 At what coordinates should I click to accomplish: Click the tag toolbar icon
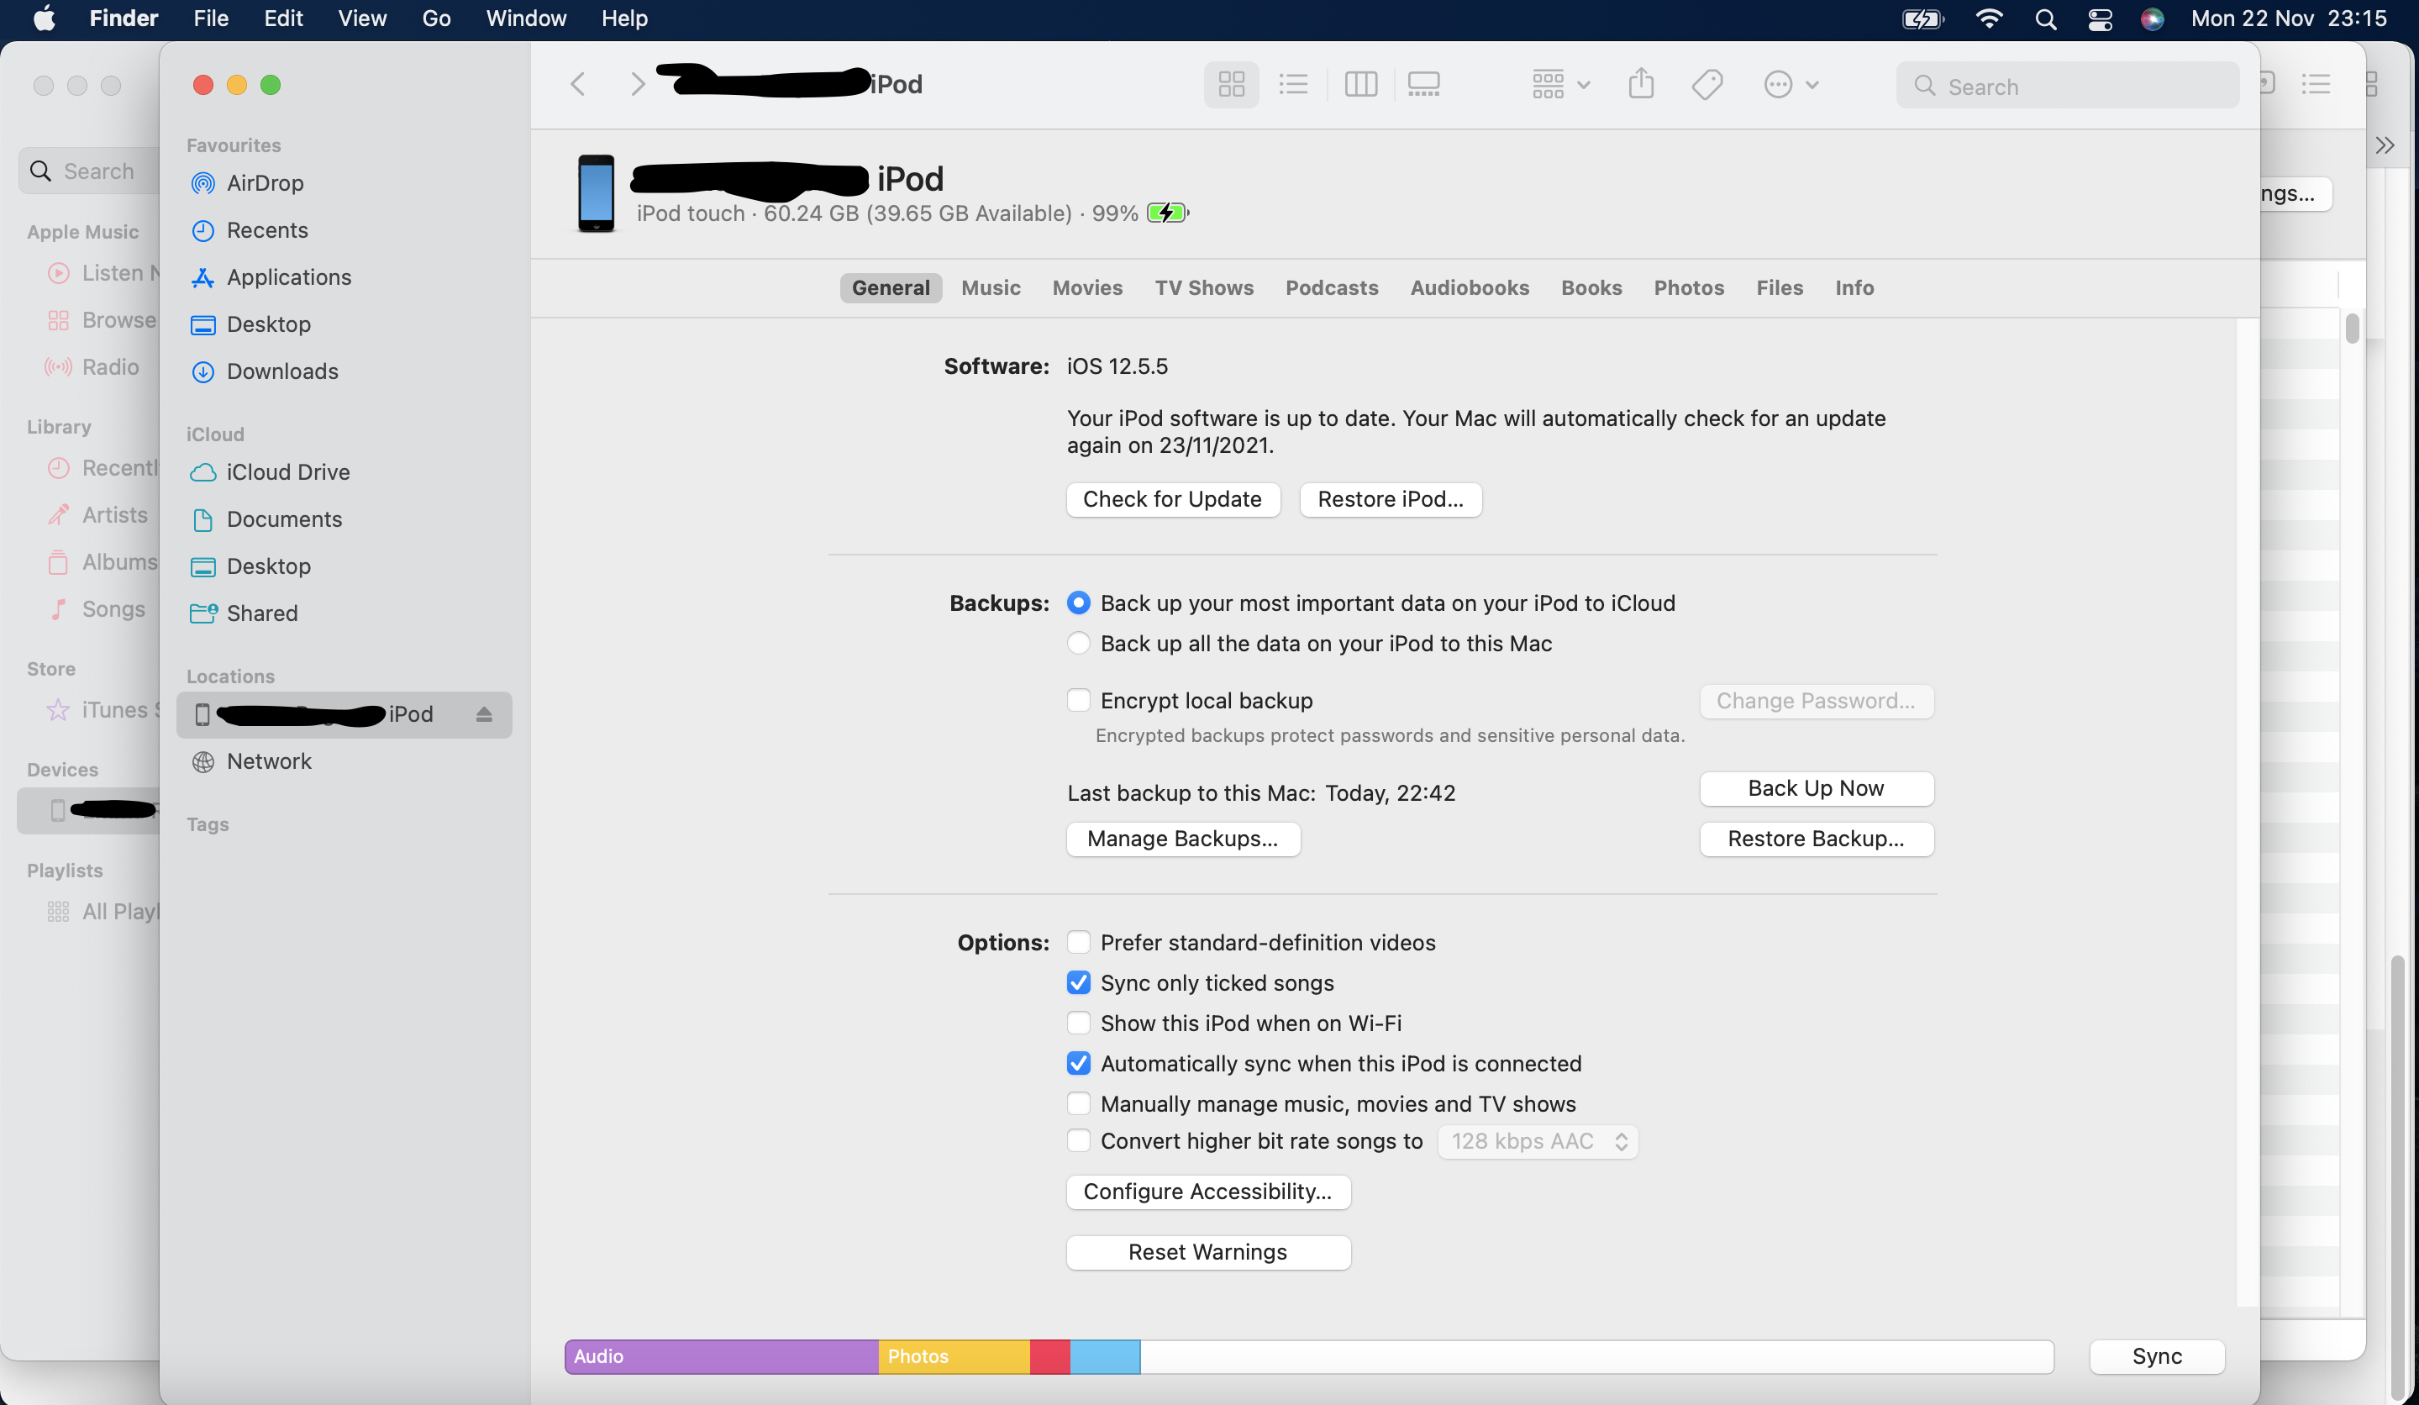pos(1706,85)
